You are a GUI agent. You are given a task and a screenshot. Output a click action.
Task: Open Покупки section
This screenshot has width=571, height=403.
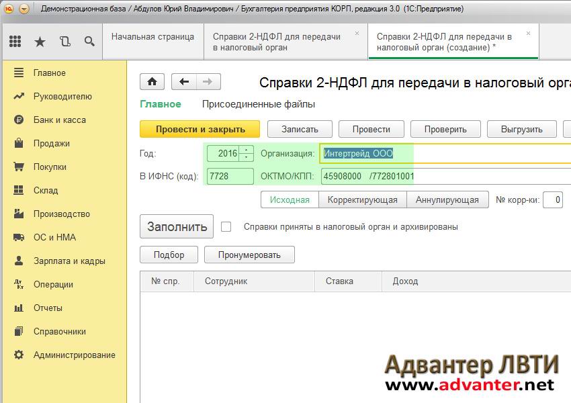coord(50,167)
